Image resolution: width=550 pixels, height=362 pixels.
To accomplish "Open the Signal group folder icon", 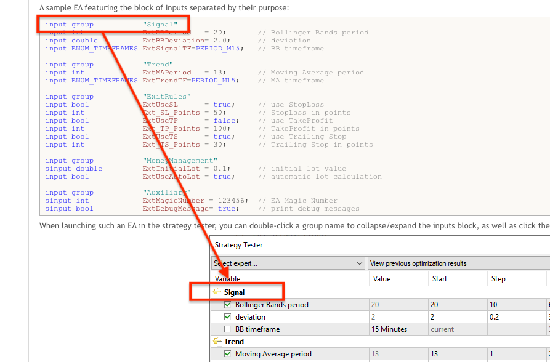I will tap(217, 292).
